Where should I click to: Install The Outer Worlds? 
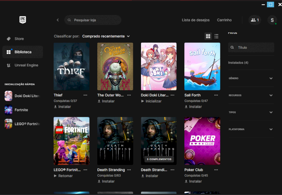click(x=106, y=101)
